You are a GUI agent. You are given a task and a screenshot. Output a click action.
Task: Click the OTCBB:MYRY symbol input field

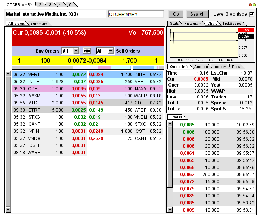136,14
